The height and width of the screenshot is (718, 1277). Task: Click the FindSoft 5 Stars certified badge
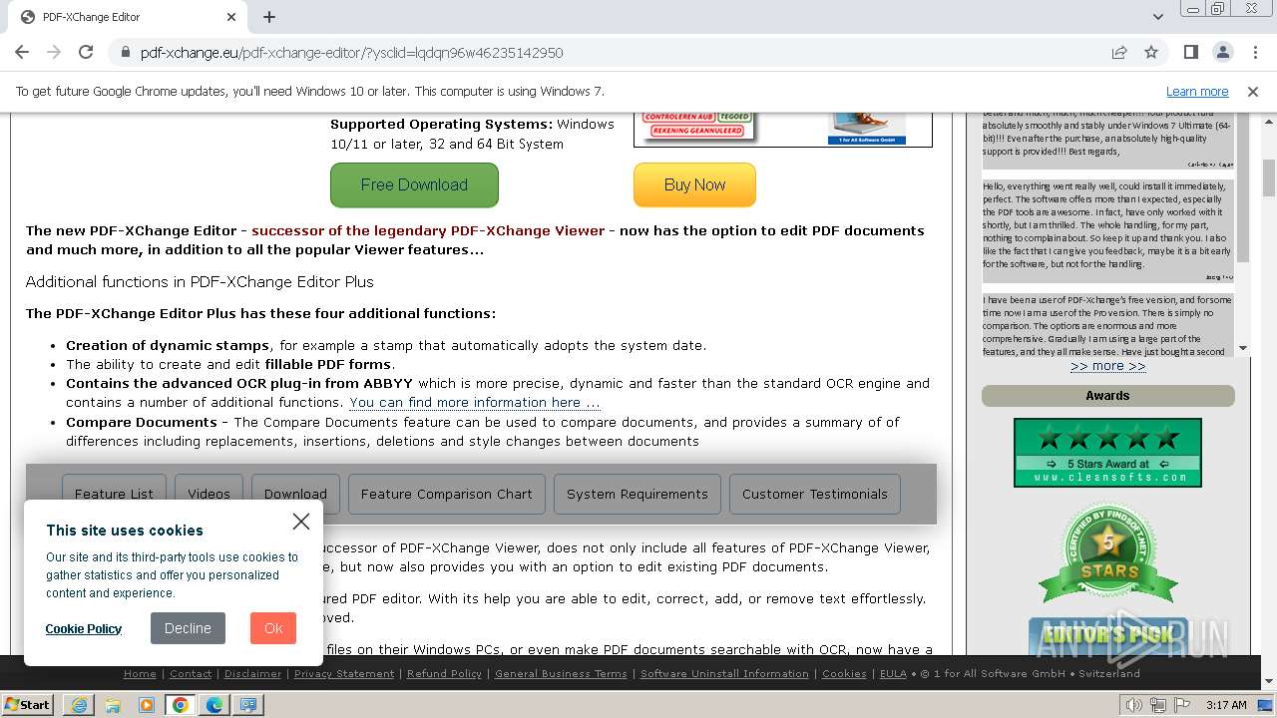pos(1108,554)
